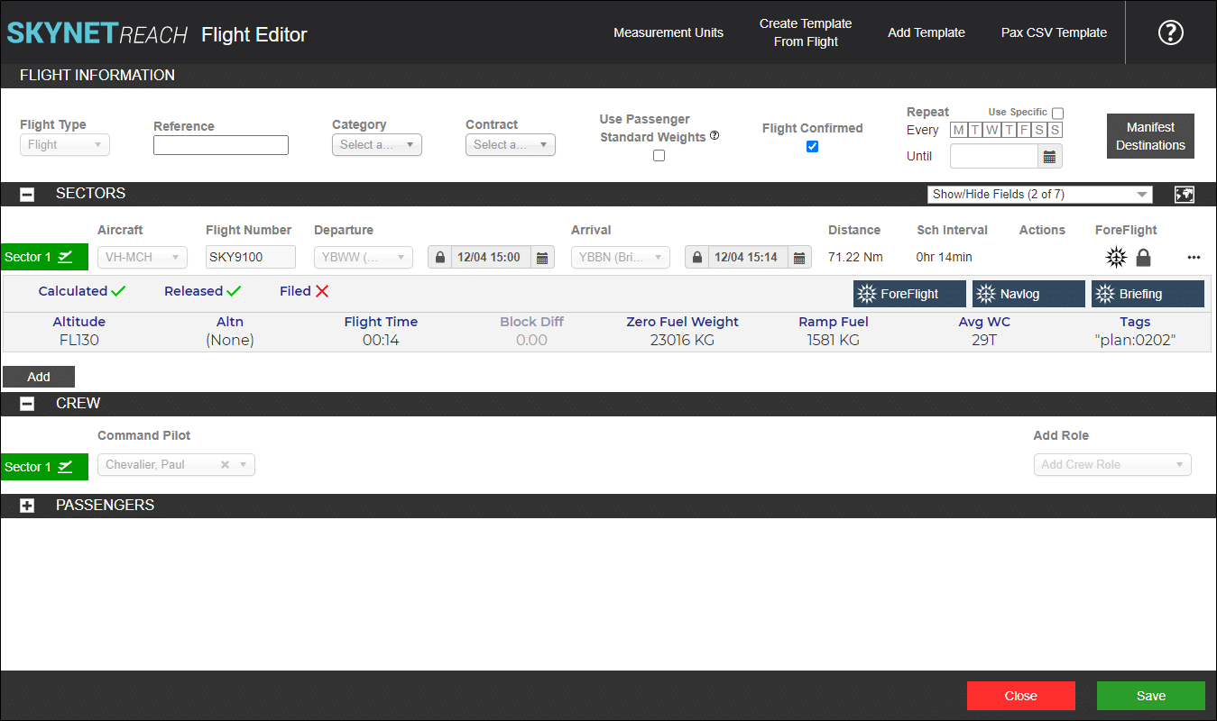Open Measurement Units menu item
The width and height of the screenshot is (1217, 721).
668,32
